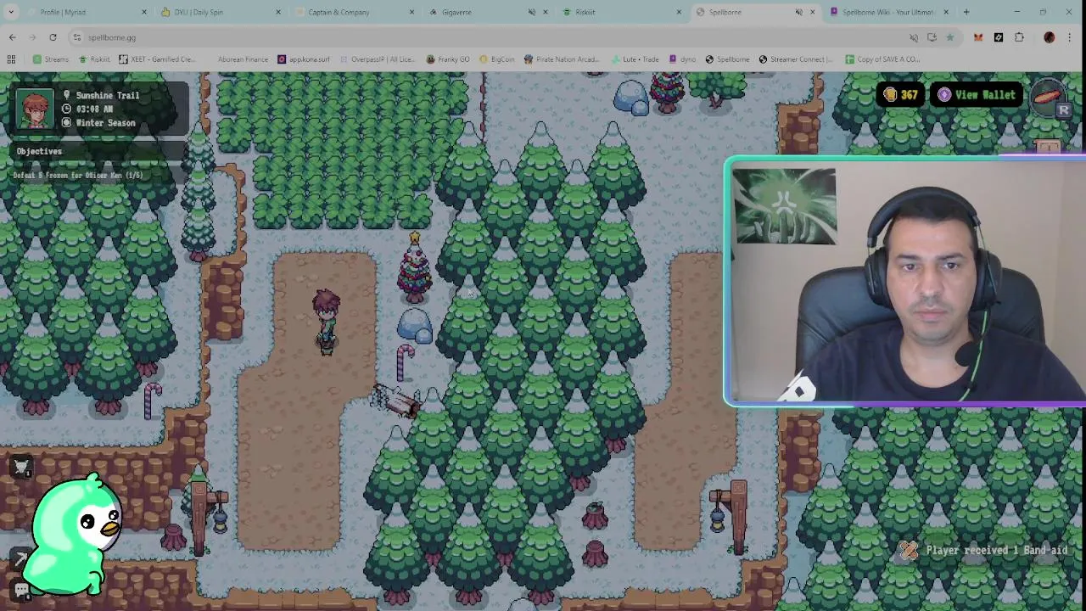
Task: Reload the spellborne.gg page
Action: point(53,37)
